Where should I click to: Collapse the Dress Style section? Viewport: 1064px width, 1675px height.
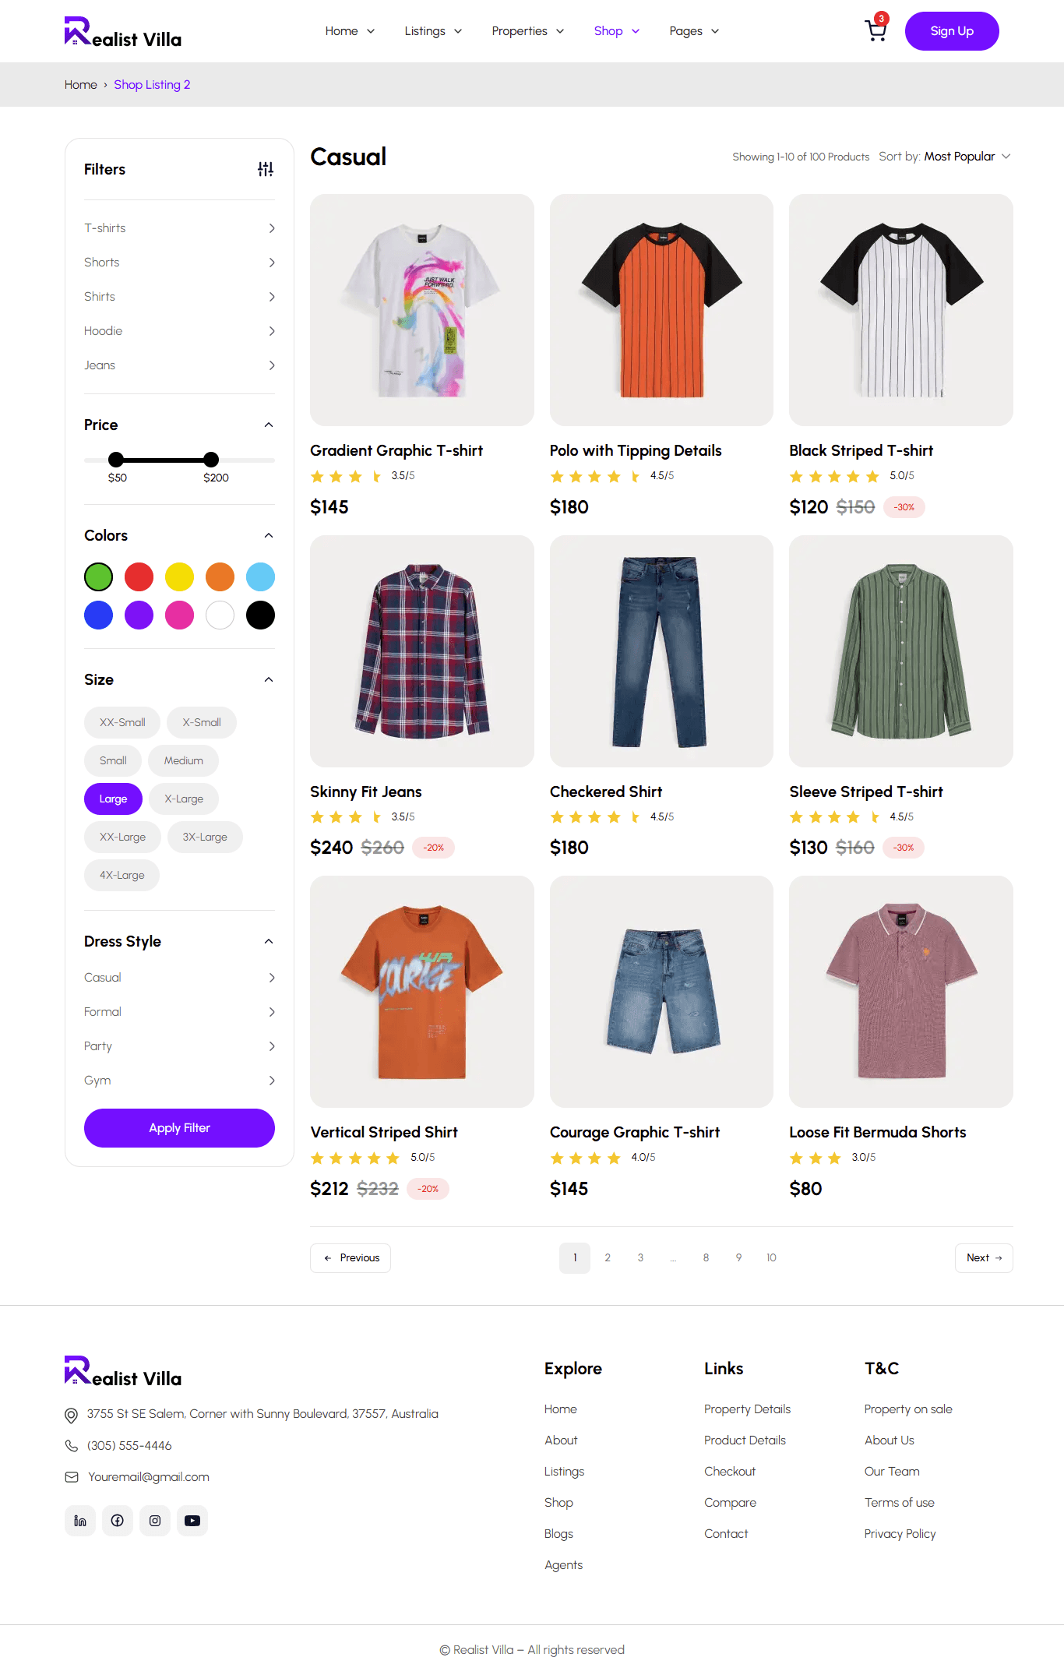point(269,941)
